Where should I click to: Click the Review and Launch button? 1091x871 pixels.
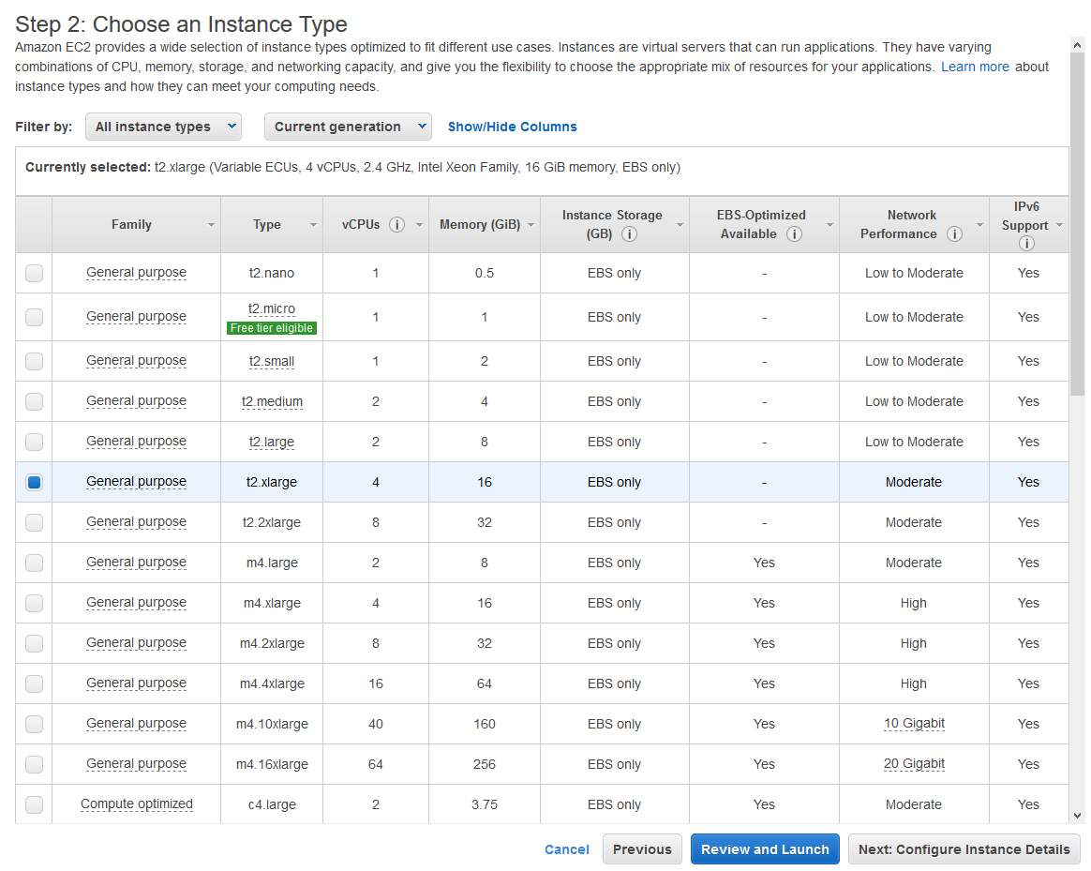point(765,849)
